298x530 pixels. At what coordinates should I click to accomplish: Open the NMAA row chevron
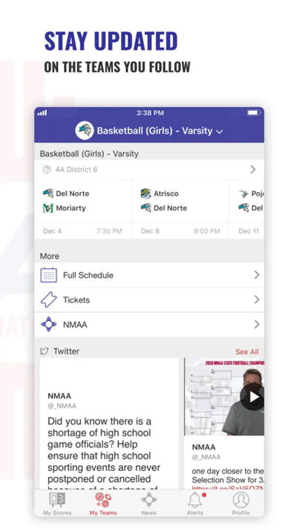(x=256, y=324)
